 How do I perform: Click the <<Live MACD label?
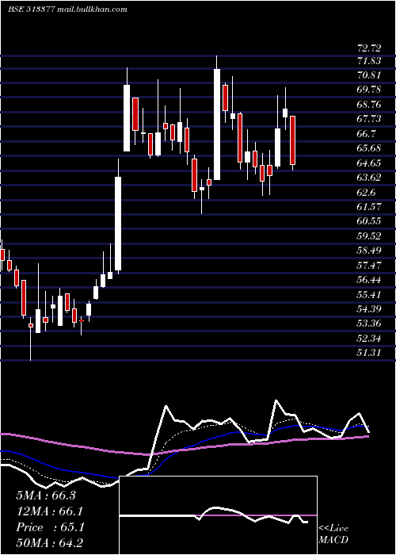click(333, 534)
